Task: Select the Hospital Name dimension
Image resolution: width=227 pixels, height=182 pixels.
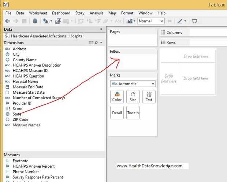Action: coord(25,82)
